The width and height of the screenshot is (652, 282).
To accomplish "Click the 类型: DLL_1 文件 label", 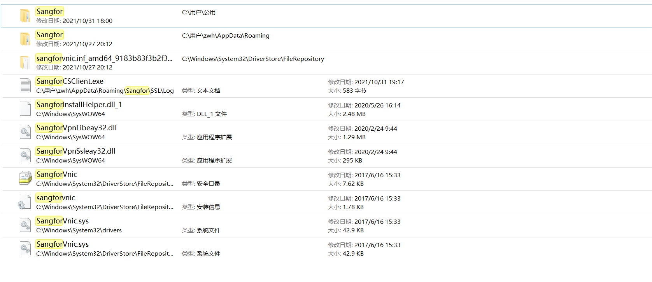I will click(205, 114).
